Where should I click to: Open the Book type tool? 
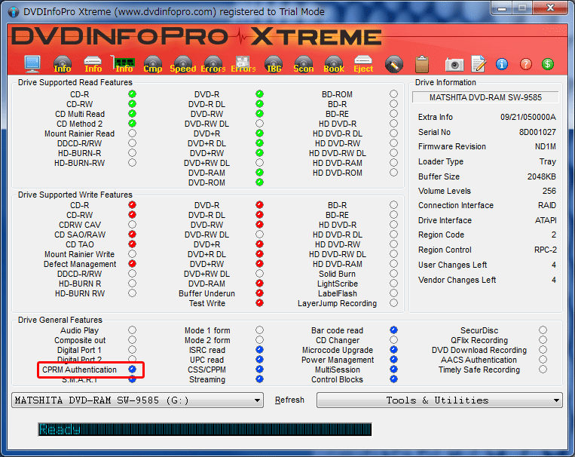pyautogui.click(x=334, y=64)
